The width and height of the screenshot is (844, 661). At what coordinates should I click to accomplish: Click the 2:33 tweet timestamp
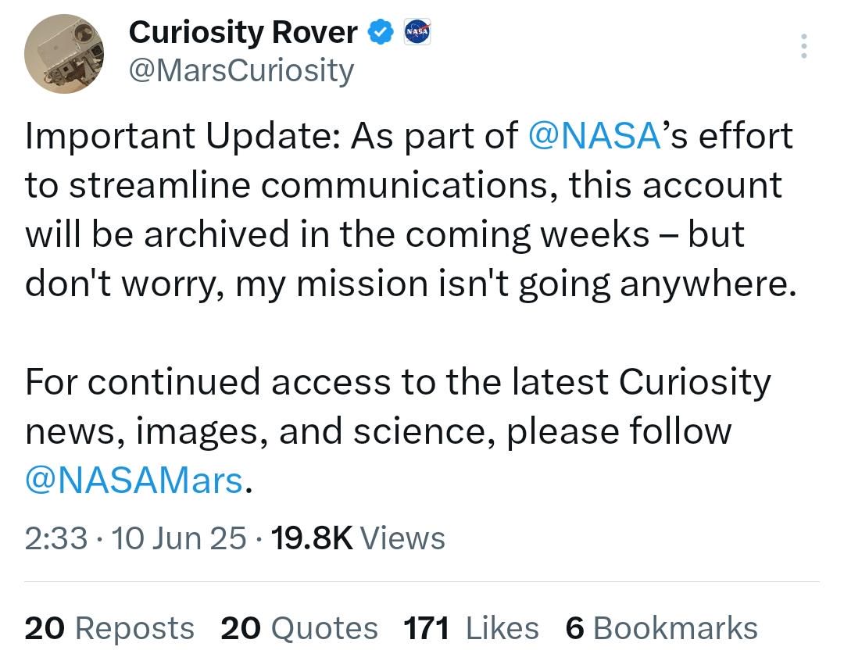point(56,538)
